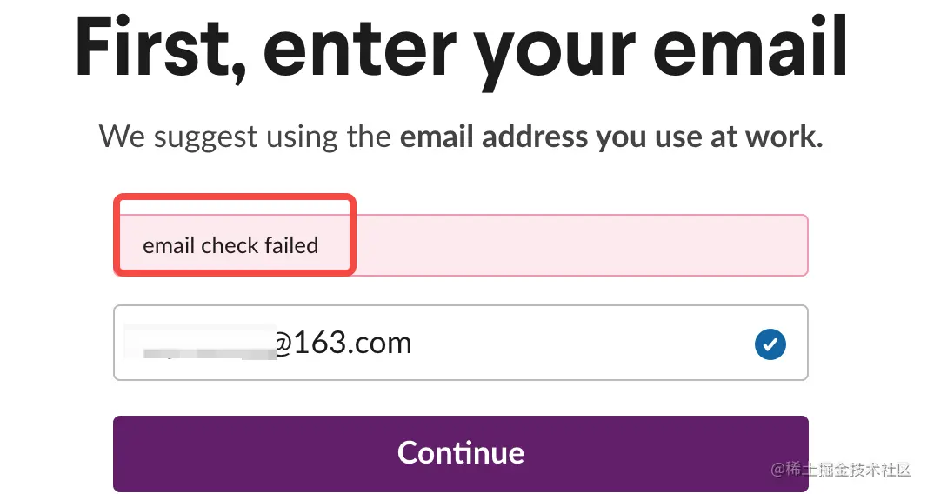Focus the email address input field
Image resolution: width=927 pixels, height=494 pixels.
point(461,343)
